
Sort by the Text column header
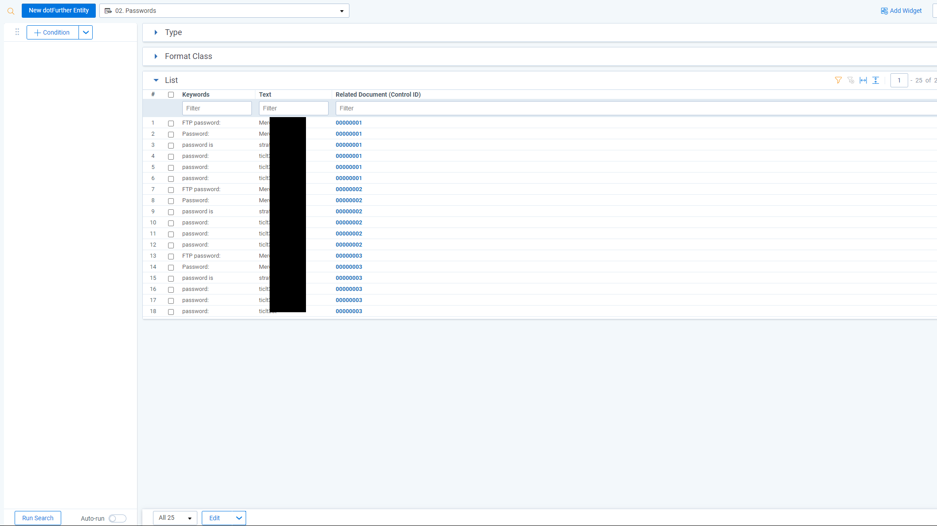[x=265, y=94]
